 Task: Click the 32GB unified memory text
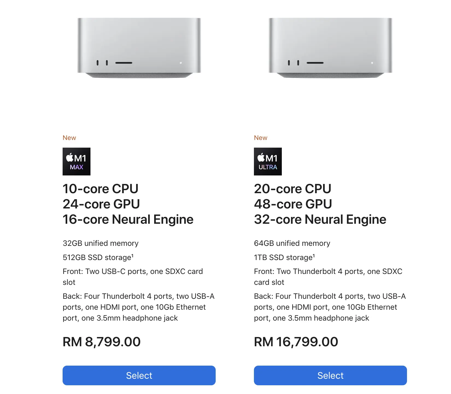point(101,243)
